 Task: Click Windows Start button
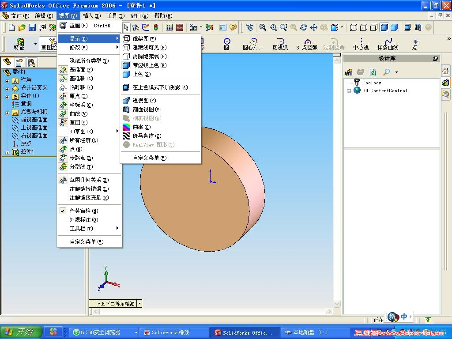click(21, 332)
